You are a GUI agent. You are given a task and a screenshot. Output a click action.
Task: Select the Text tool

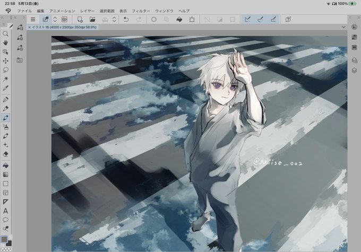(x=5, y=211)
